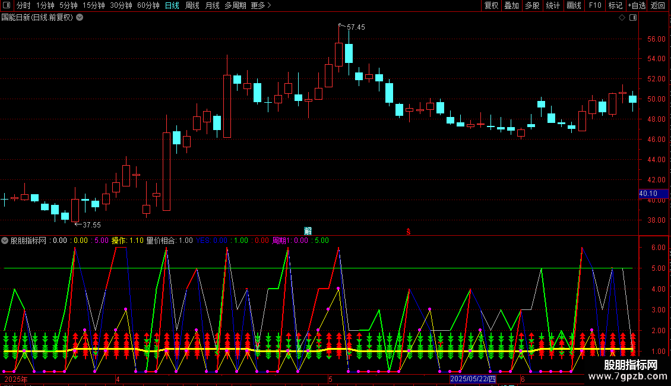Screen dimensions: 671x386
Task: Open the 统计 statistics tool
Action: coord(553,5)
